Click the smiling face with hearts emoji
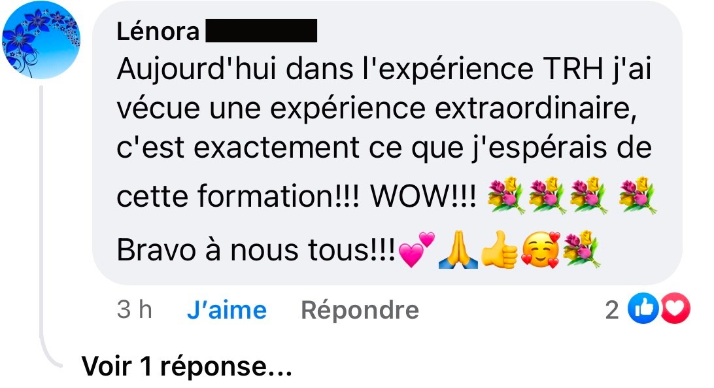The width and height of the screenshot is (714, 388). [541, 250]
